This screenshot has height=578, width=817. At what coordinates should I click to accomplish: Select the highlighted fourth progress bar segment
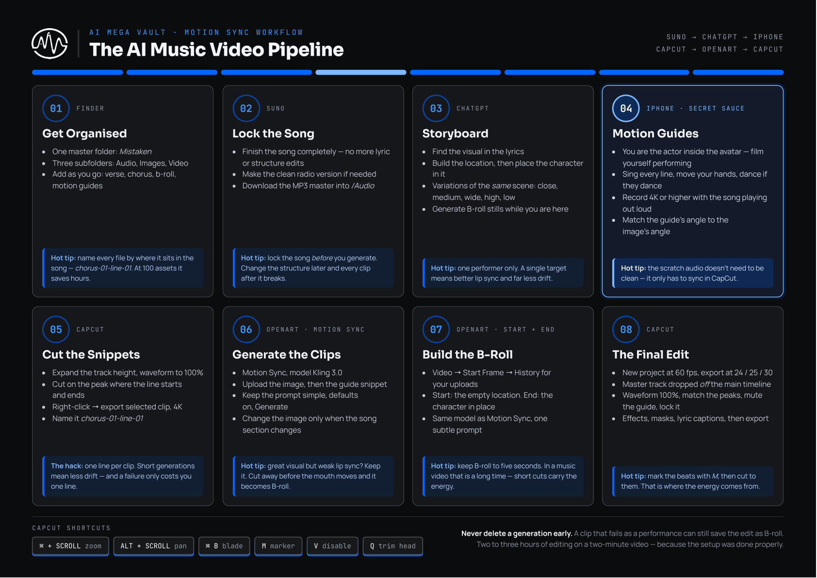361,72
